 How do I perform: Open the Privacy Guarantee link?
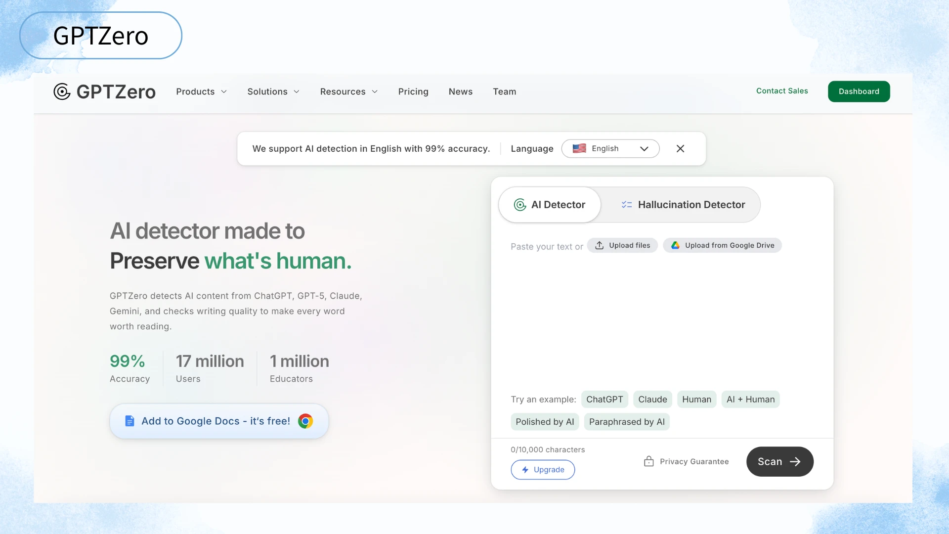686,461
